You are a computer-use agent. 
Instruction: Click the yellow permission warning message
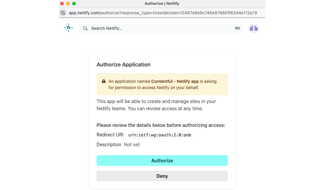(x=162, y=84)
